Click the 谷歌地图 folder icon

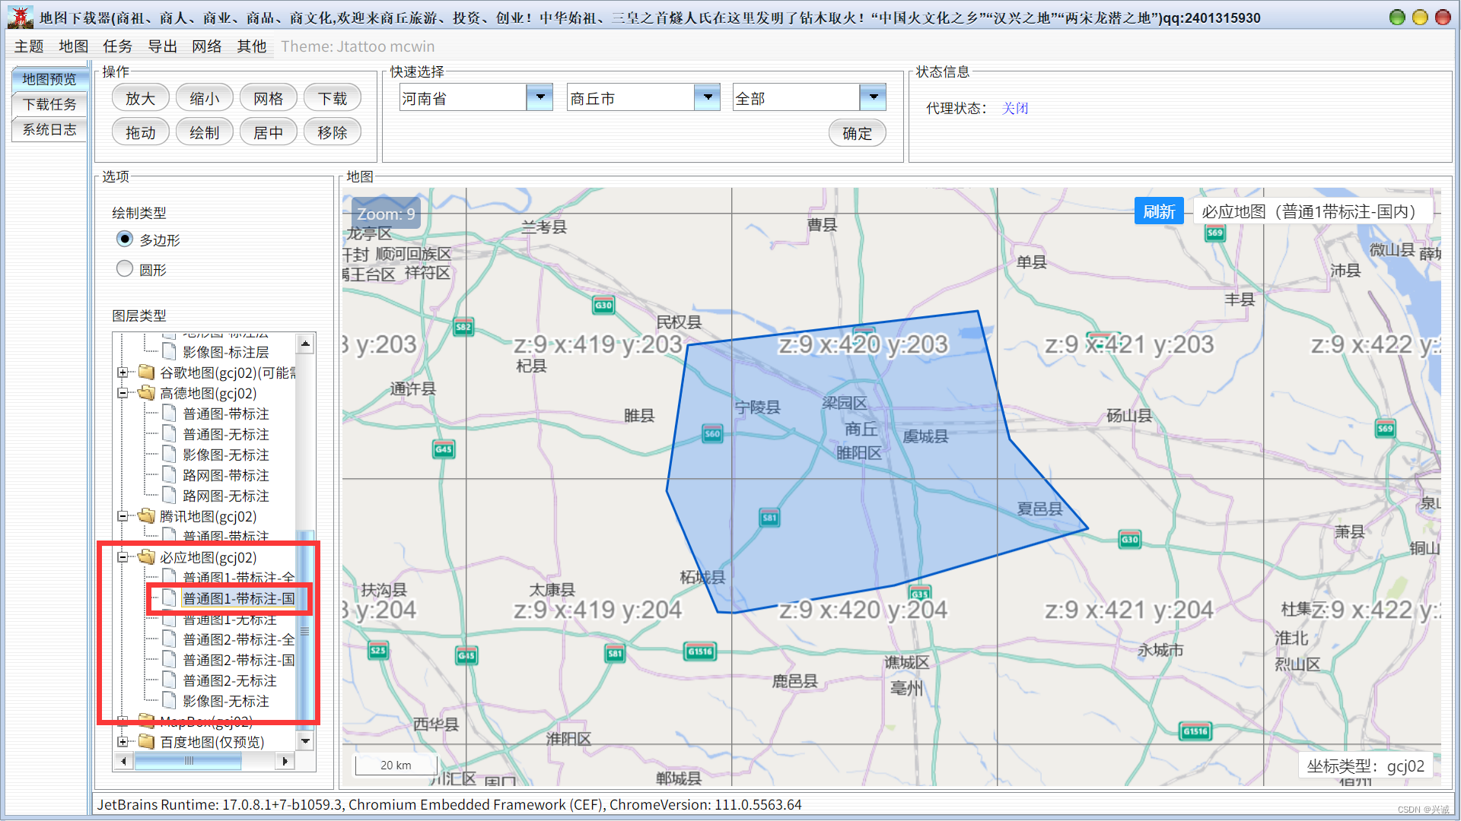click(147, 372)
